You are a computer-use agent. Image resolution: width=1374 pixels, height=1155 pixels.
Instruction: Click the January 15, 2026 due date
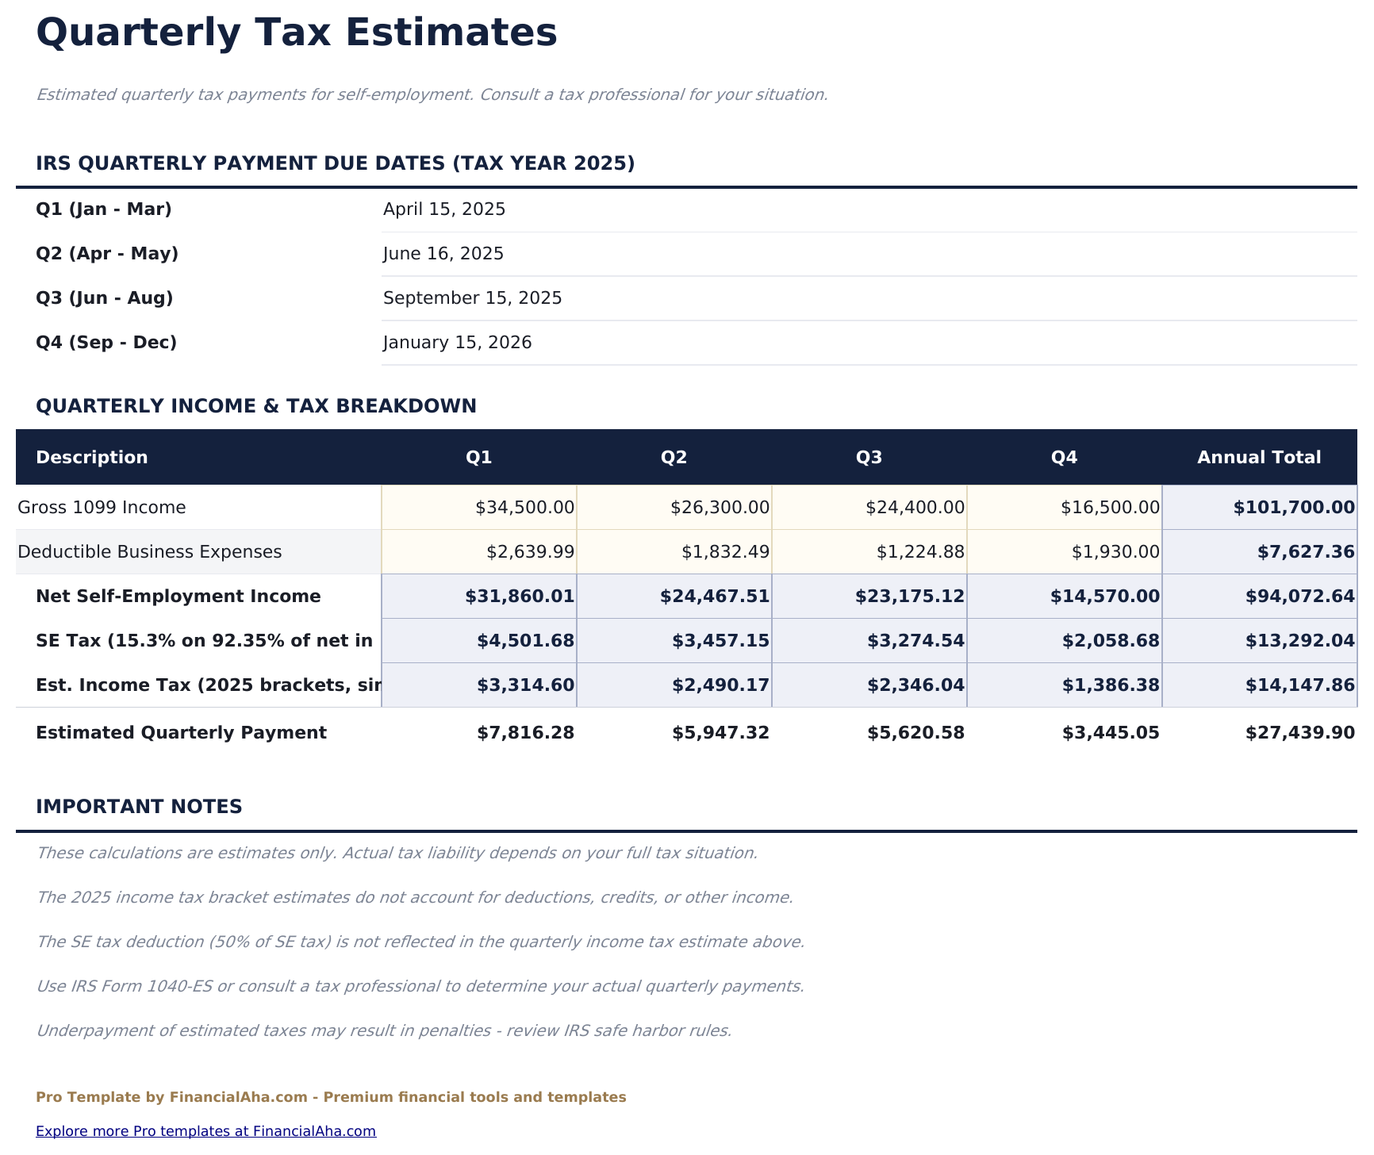click(457, 342)
